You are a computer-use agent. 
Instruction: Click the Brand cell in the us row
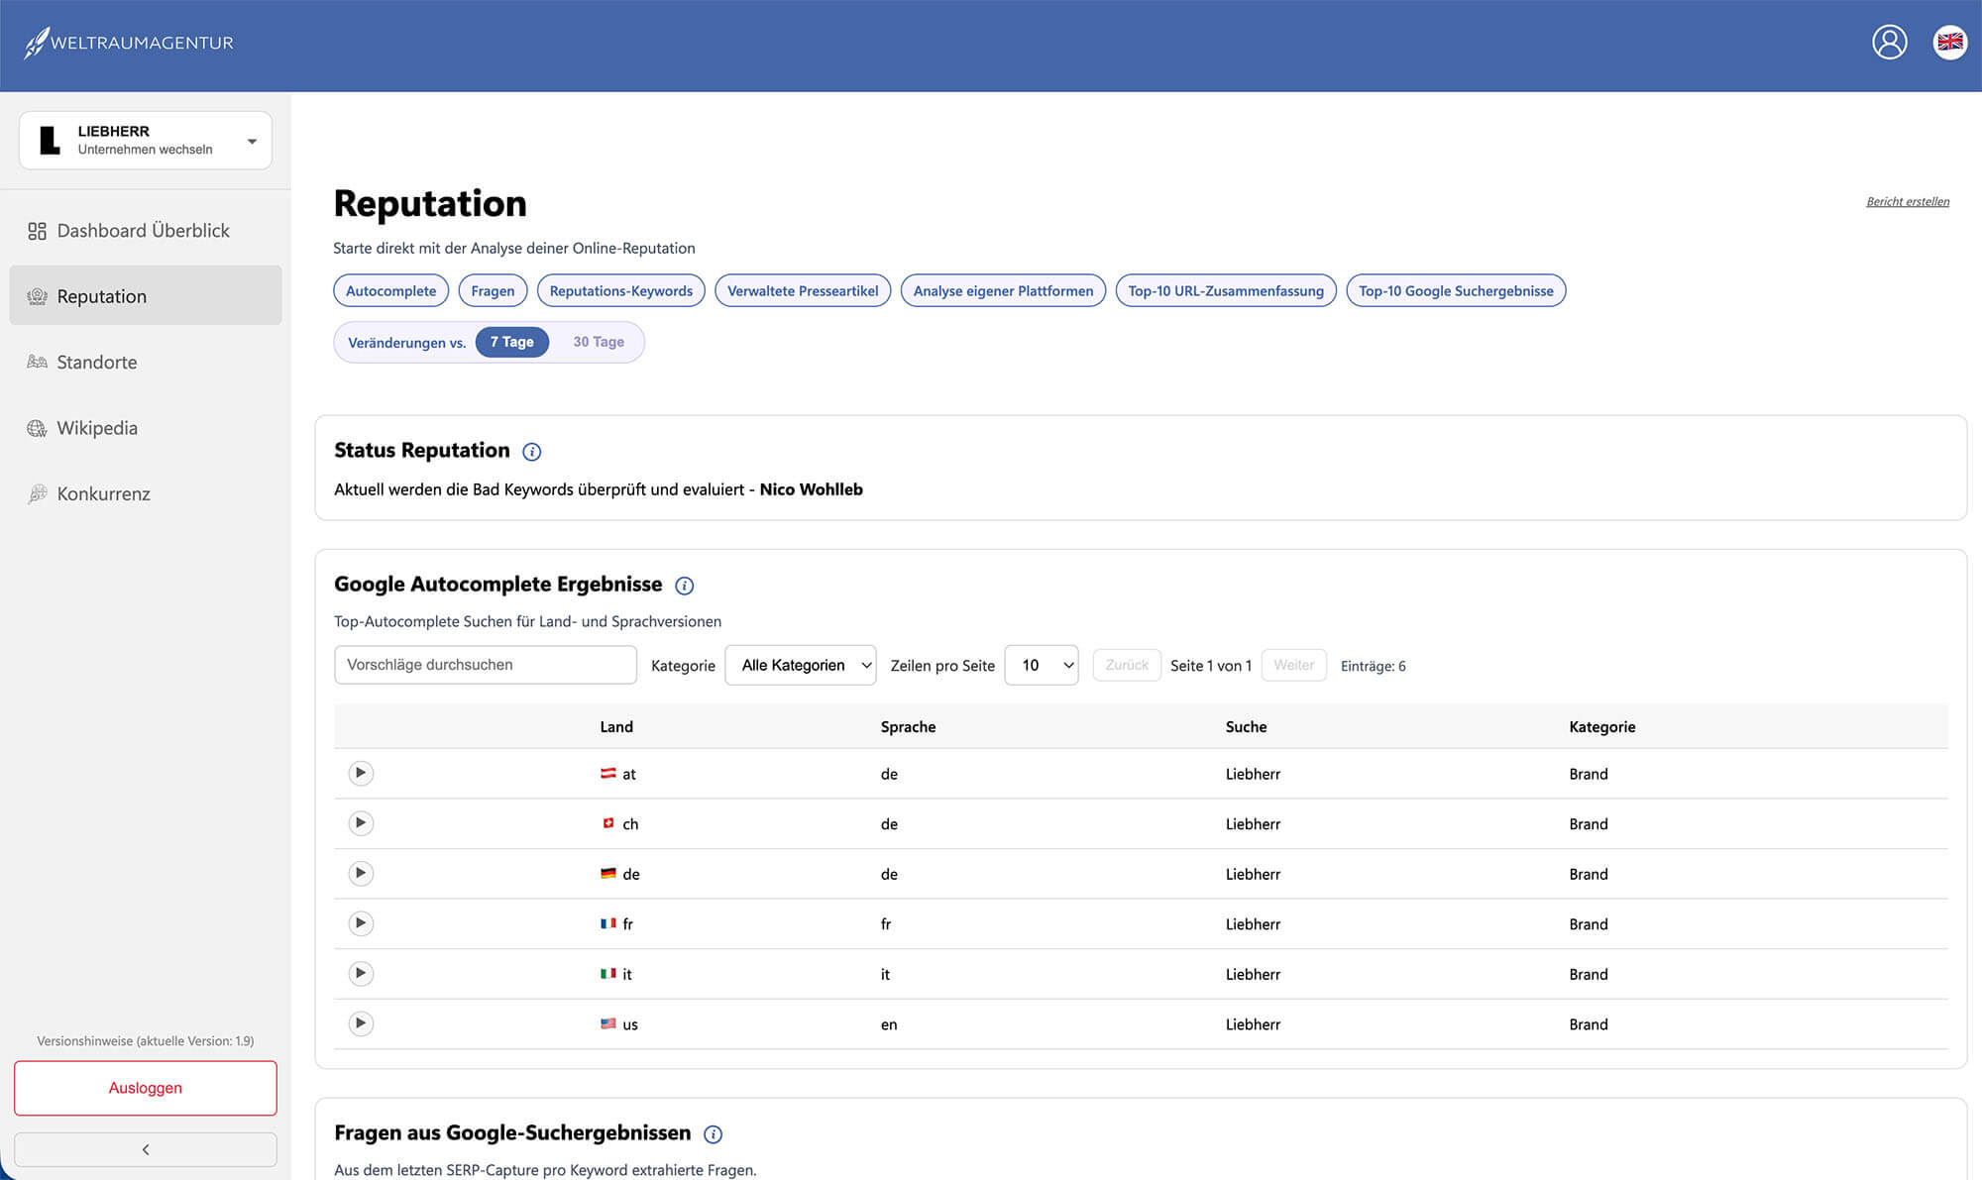click(1588, 1024)
